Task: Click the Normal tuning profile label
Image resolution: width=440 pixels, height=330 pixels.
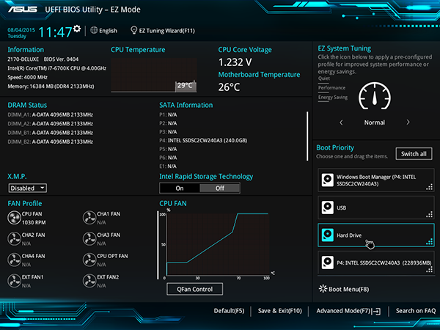Action: 375,122
